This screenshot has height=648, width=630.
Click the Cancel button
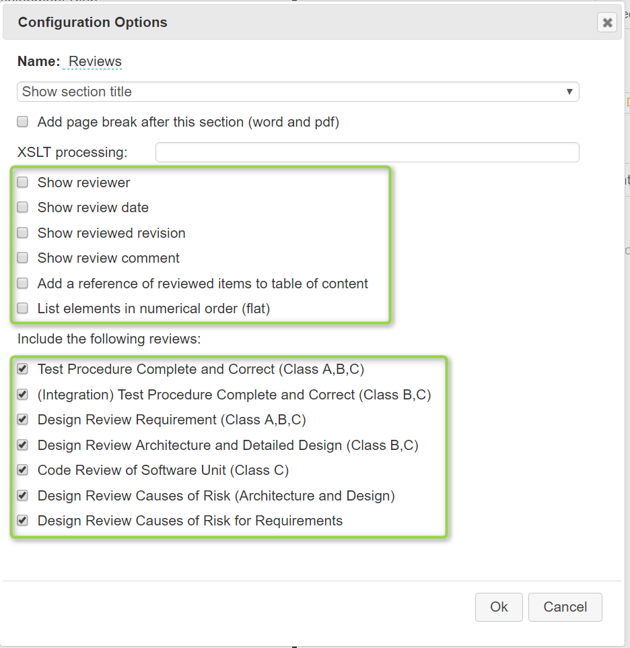(x=565, y=607)
